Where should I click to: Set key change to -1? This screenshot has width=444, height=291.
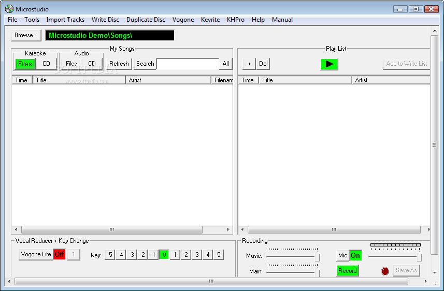point(153,255)
